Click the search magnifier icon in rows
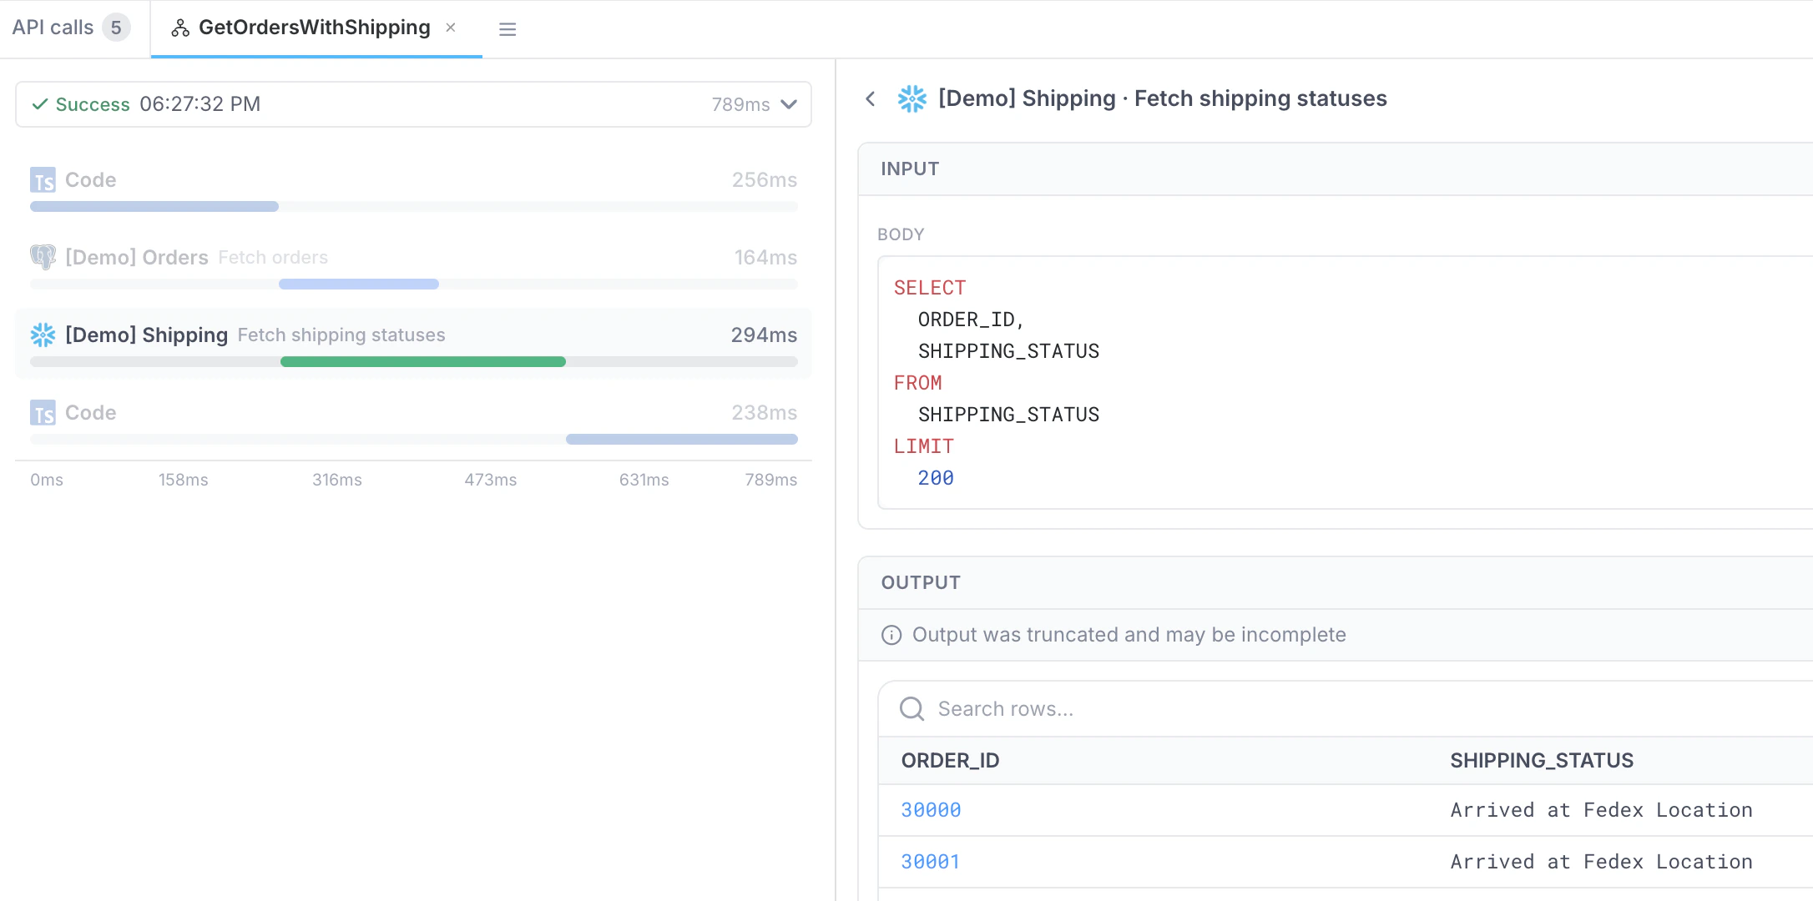Image resolution: width=1813 pixels, height=901 pixels. [912, 709]
